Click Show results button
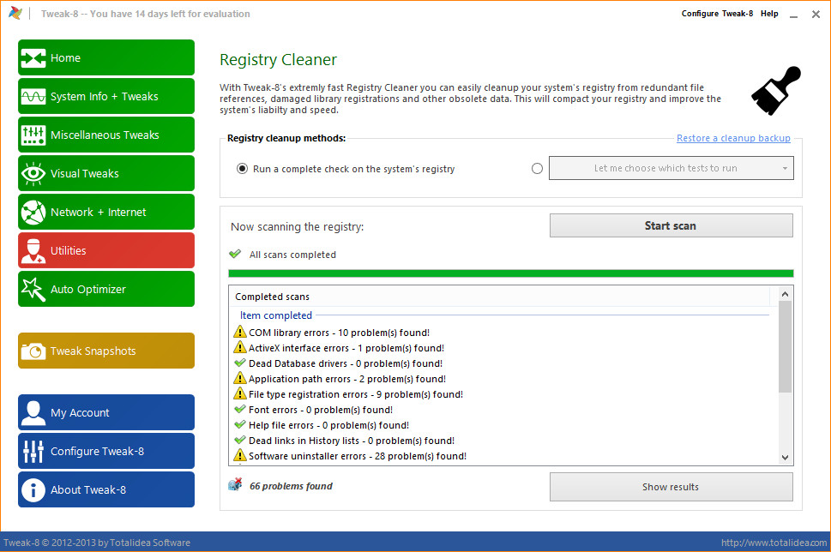Viewport: 831px width, 552px height. [x=671, y=487]
